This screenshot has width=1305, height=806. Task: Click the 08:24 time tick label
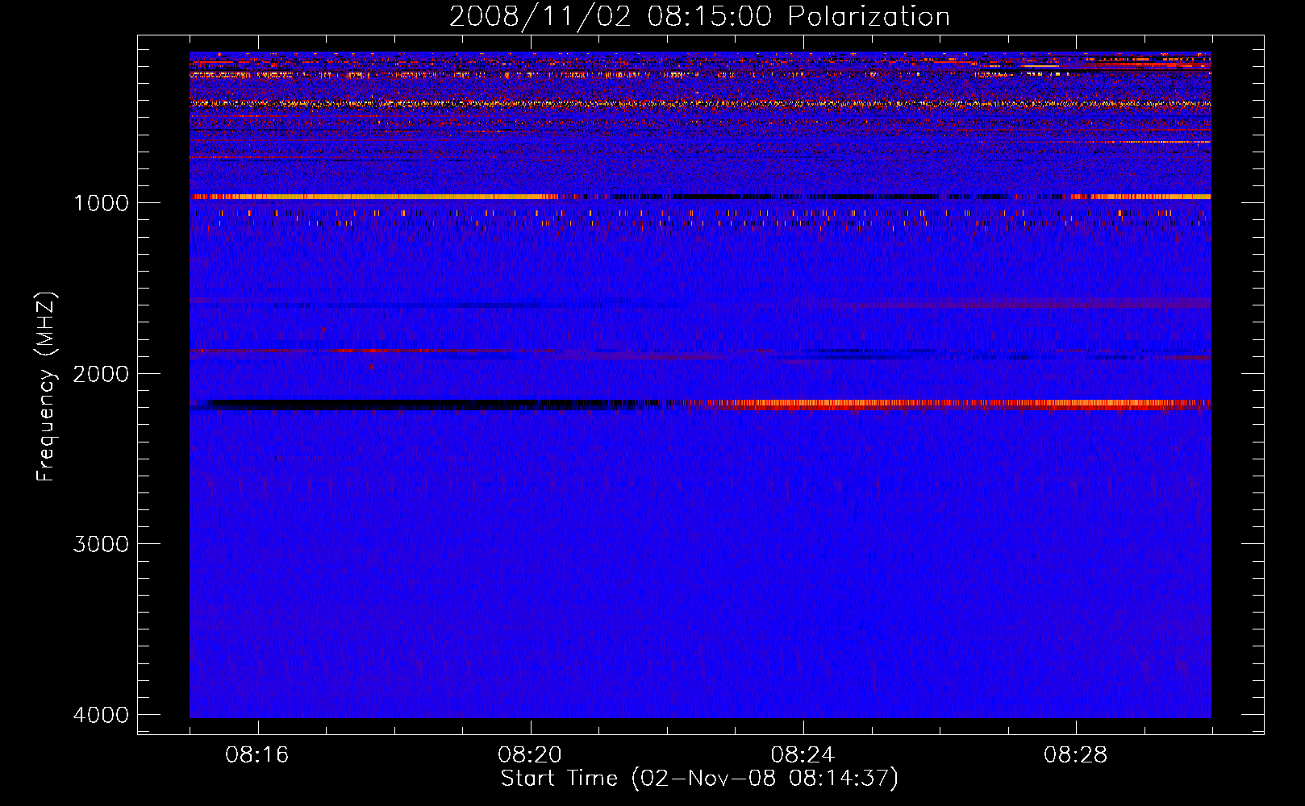(803, 755)
